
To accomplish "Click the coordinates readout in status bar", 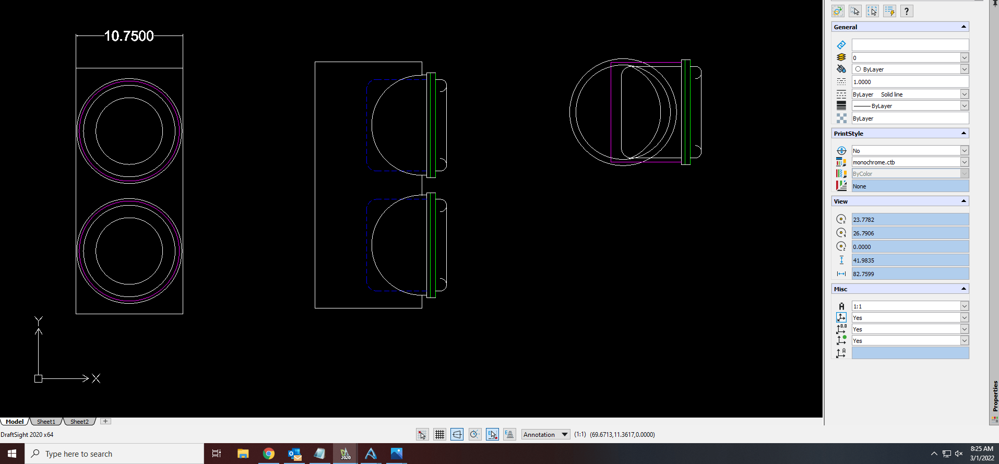I will [622, 434].
